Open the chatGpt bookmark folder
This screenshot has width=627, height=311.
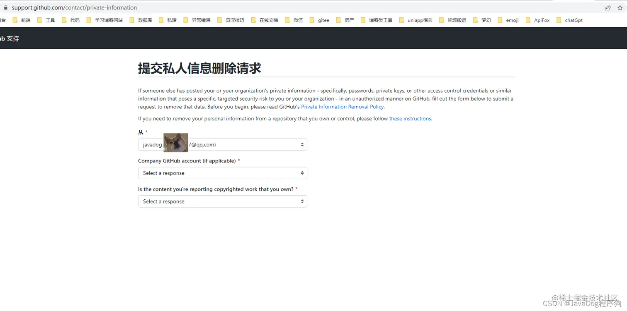click(x=569, y=20)
